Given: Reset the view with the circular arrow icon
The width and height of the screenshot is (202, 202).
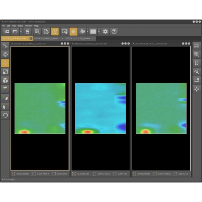Looking at the screenshot, I should pyautogui.click(x=5, y=115).
